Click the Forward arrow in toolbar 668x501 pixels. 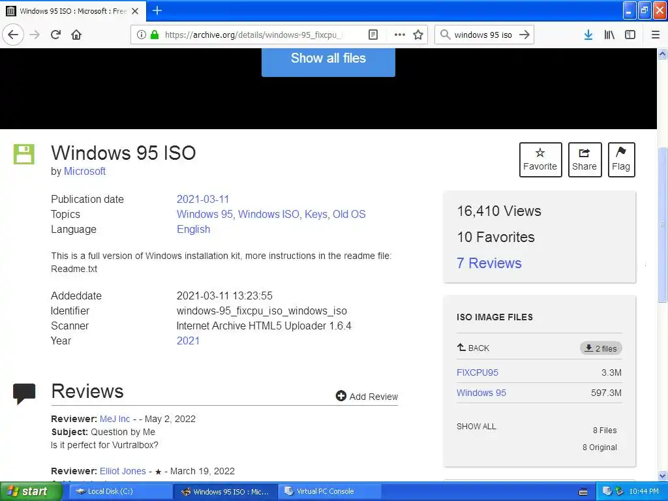(35, 35)
